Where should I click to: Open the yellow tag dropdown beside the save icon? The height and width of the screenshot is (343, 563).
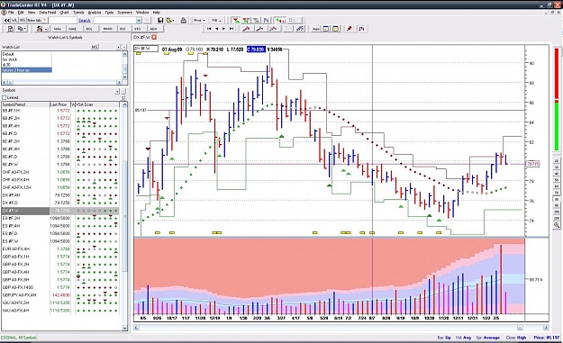click(x=170, y=21)
